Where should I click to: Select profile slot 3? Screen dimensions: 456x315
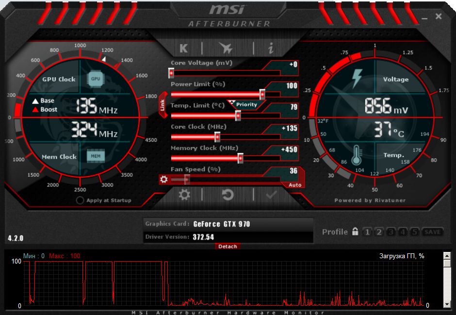click(x=391, y=232)
